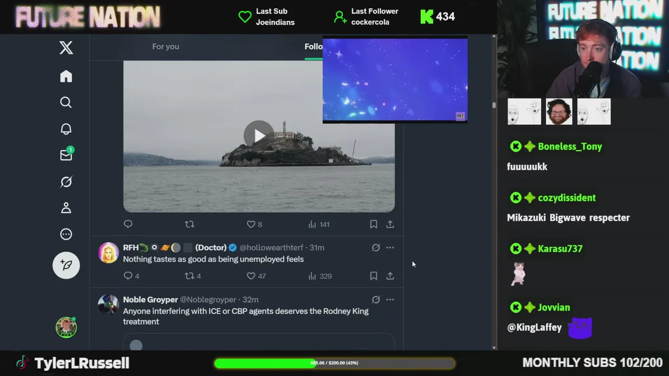Click the Last Sub heart icon
Screen dimensions: 669x376
(245, 17)
